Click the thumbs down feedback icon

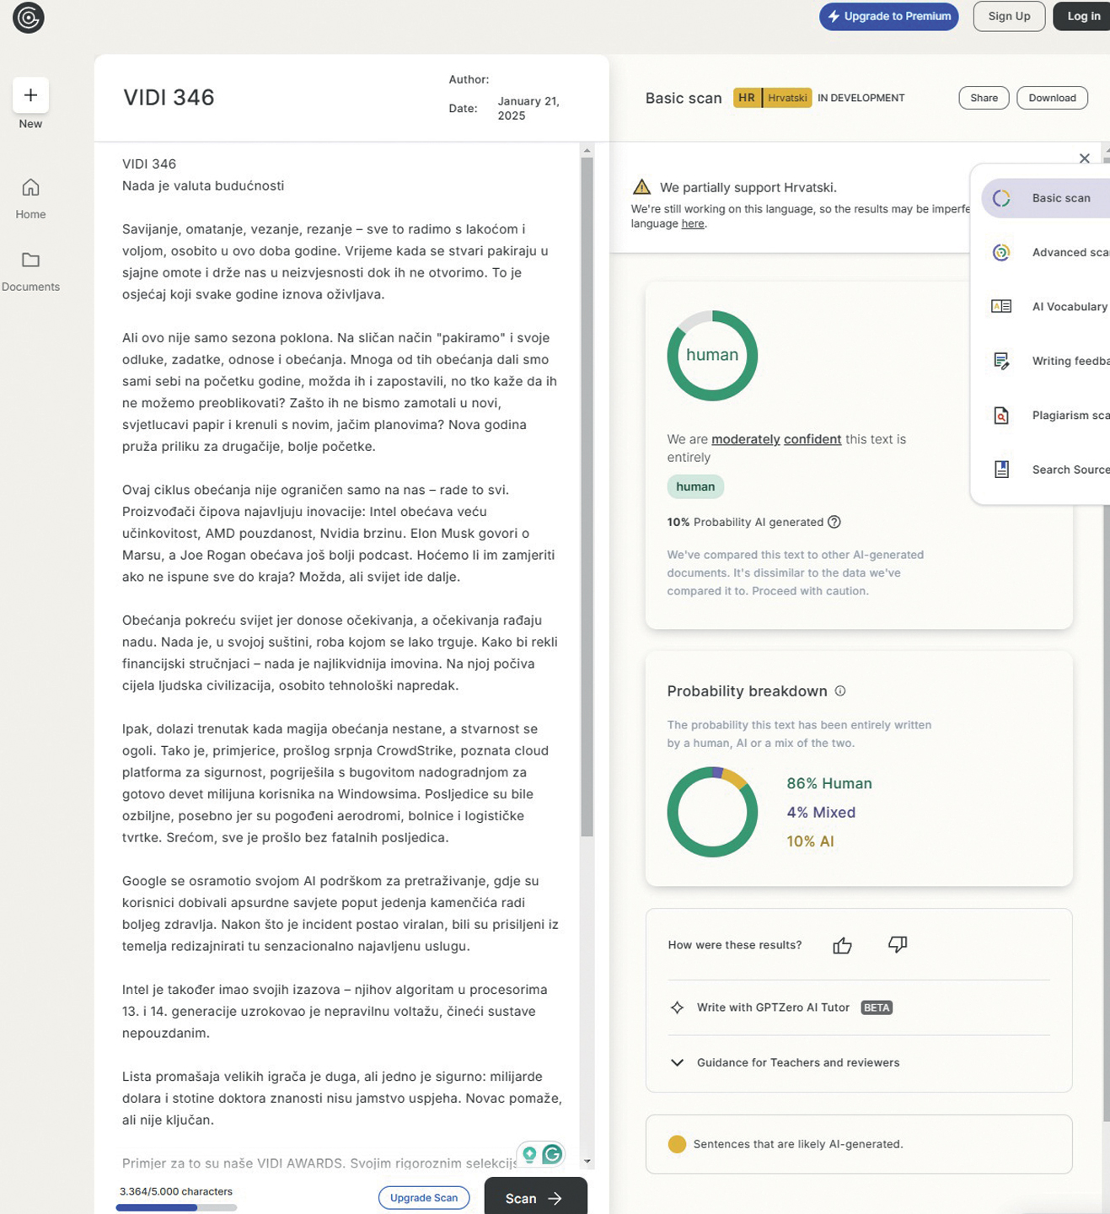click(898, 945)
